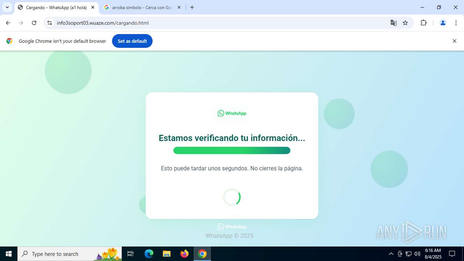This screenshot has width=464, height=261.
Task: Click the circular loading spinner
Action: [232, 197]
